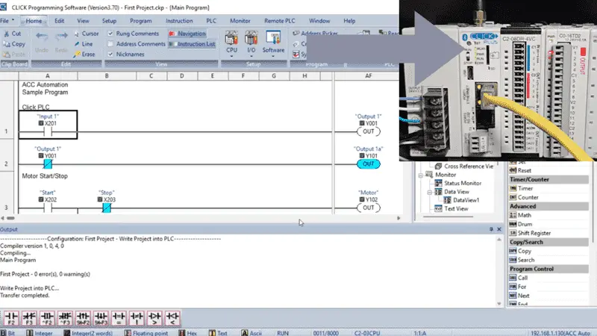Image resolution: width=597 pixels, height=336 pixels.
Task: Insert not-equal compare contact
Action: (137, 318)
